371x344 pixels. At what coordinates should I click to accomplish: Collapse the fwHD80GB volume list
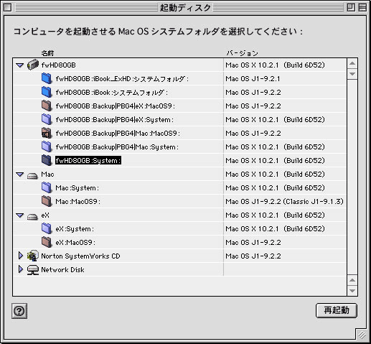[x=20, y=65]
